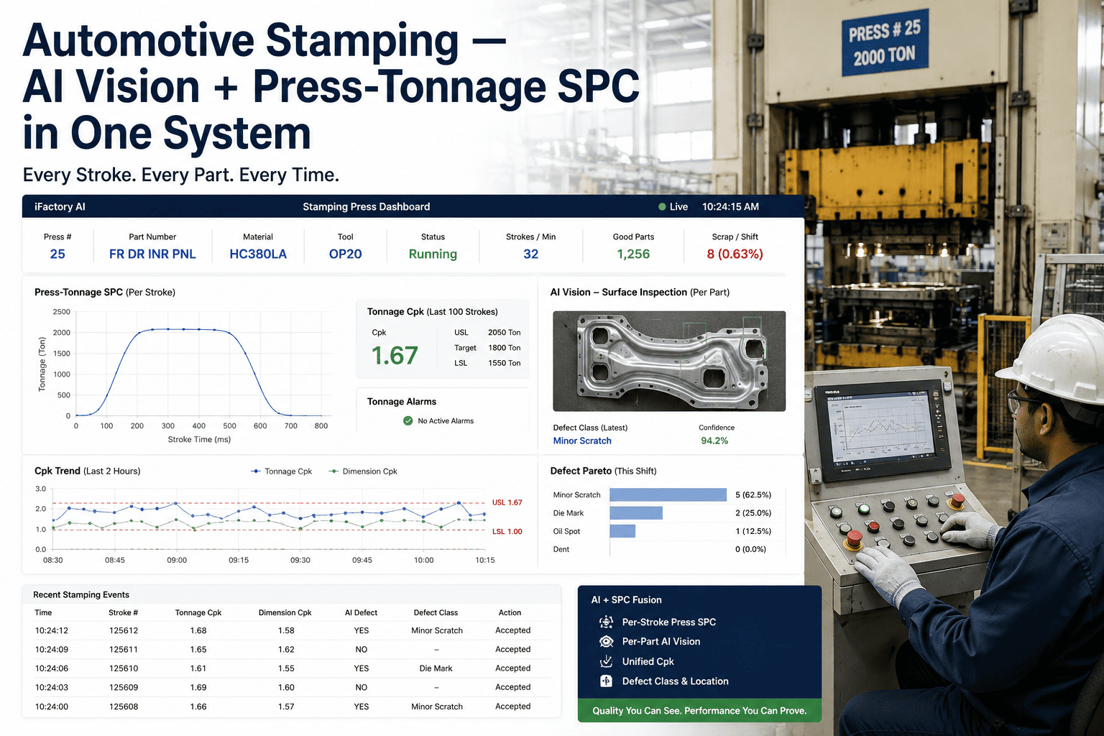
Task: Select stroke 125610 in events table
Action: 124,668
